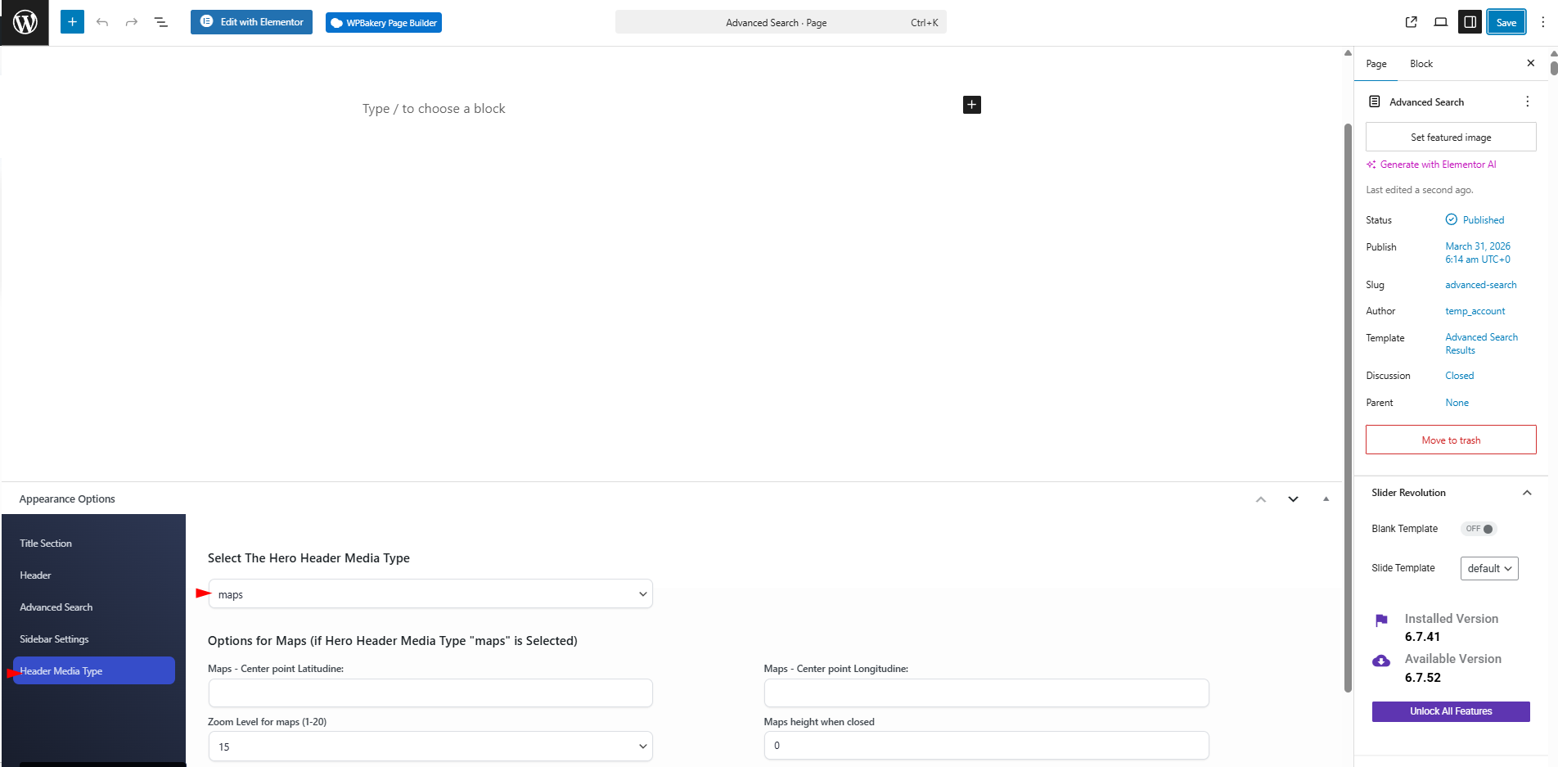Toggle the Blank Template switch
The width and height of the screenshot is (1558, 767).
pos(1479,529)
